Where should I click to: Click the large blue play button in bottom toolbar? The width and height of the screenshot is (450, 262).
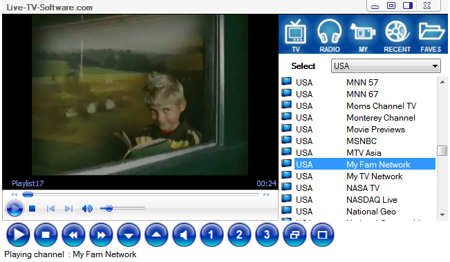[x=18, y=235]
